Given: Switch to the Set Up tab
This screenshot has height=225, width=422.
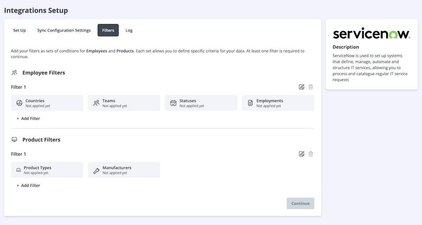Looking at the screenshot, I should click(x=19, y=30).
